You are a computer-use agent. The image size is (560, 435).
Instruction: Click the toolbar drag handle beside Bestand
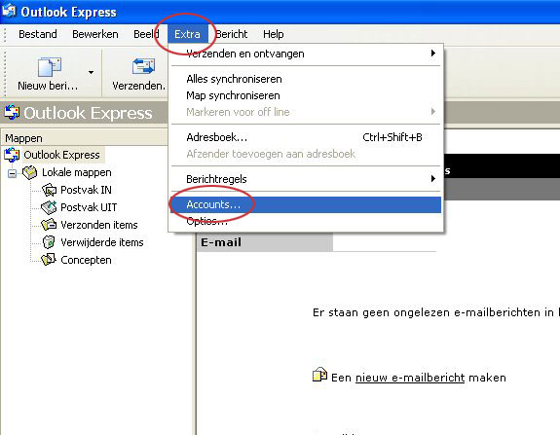[x=5, y=35]
